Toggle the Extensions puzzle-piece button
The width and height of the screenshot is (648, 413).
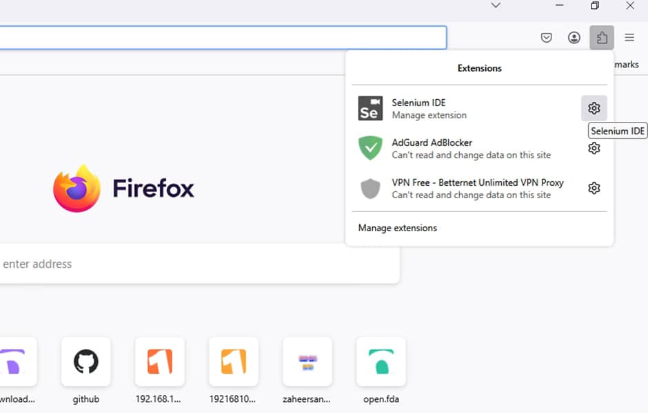point(602,38)
